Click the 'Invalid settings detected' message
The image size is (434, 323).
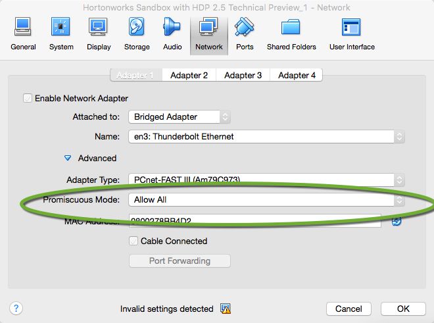coord(166,309)
